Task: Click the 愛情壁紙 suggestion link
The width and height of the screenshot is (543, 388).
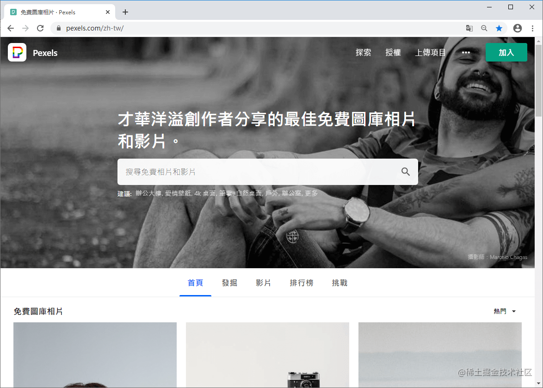Action: point(178,193)
